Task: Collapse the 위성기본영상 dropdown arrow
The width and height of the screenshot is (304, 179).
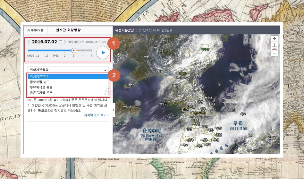Action: (105, 70)
